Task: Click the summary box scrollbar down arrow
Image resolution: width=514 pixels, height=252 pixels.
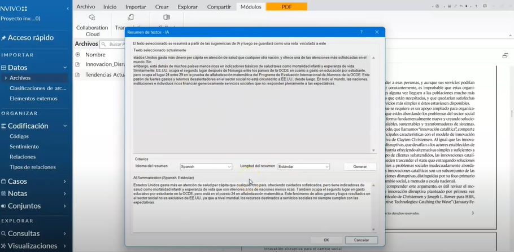Action: (373, 229)
